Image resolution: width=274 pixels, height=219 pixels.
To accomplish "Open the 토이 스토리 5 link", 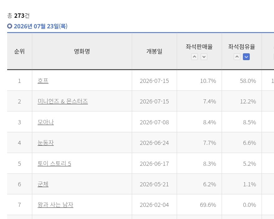I will click(x=54, y=164).
